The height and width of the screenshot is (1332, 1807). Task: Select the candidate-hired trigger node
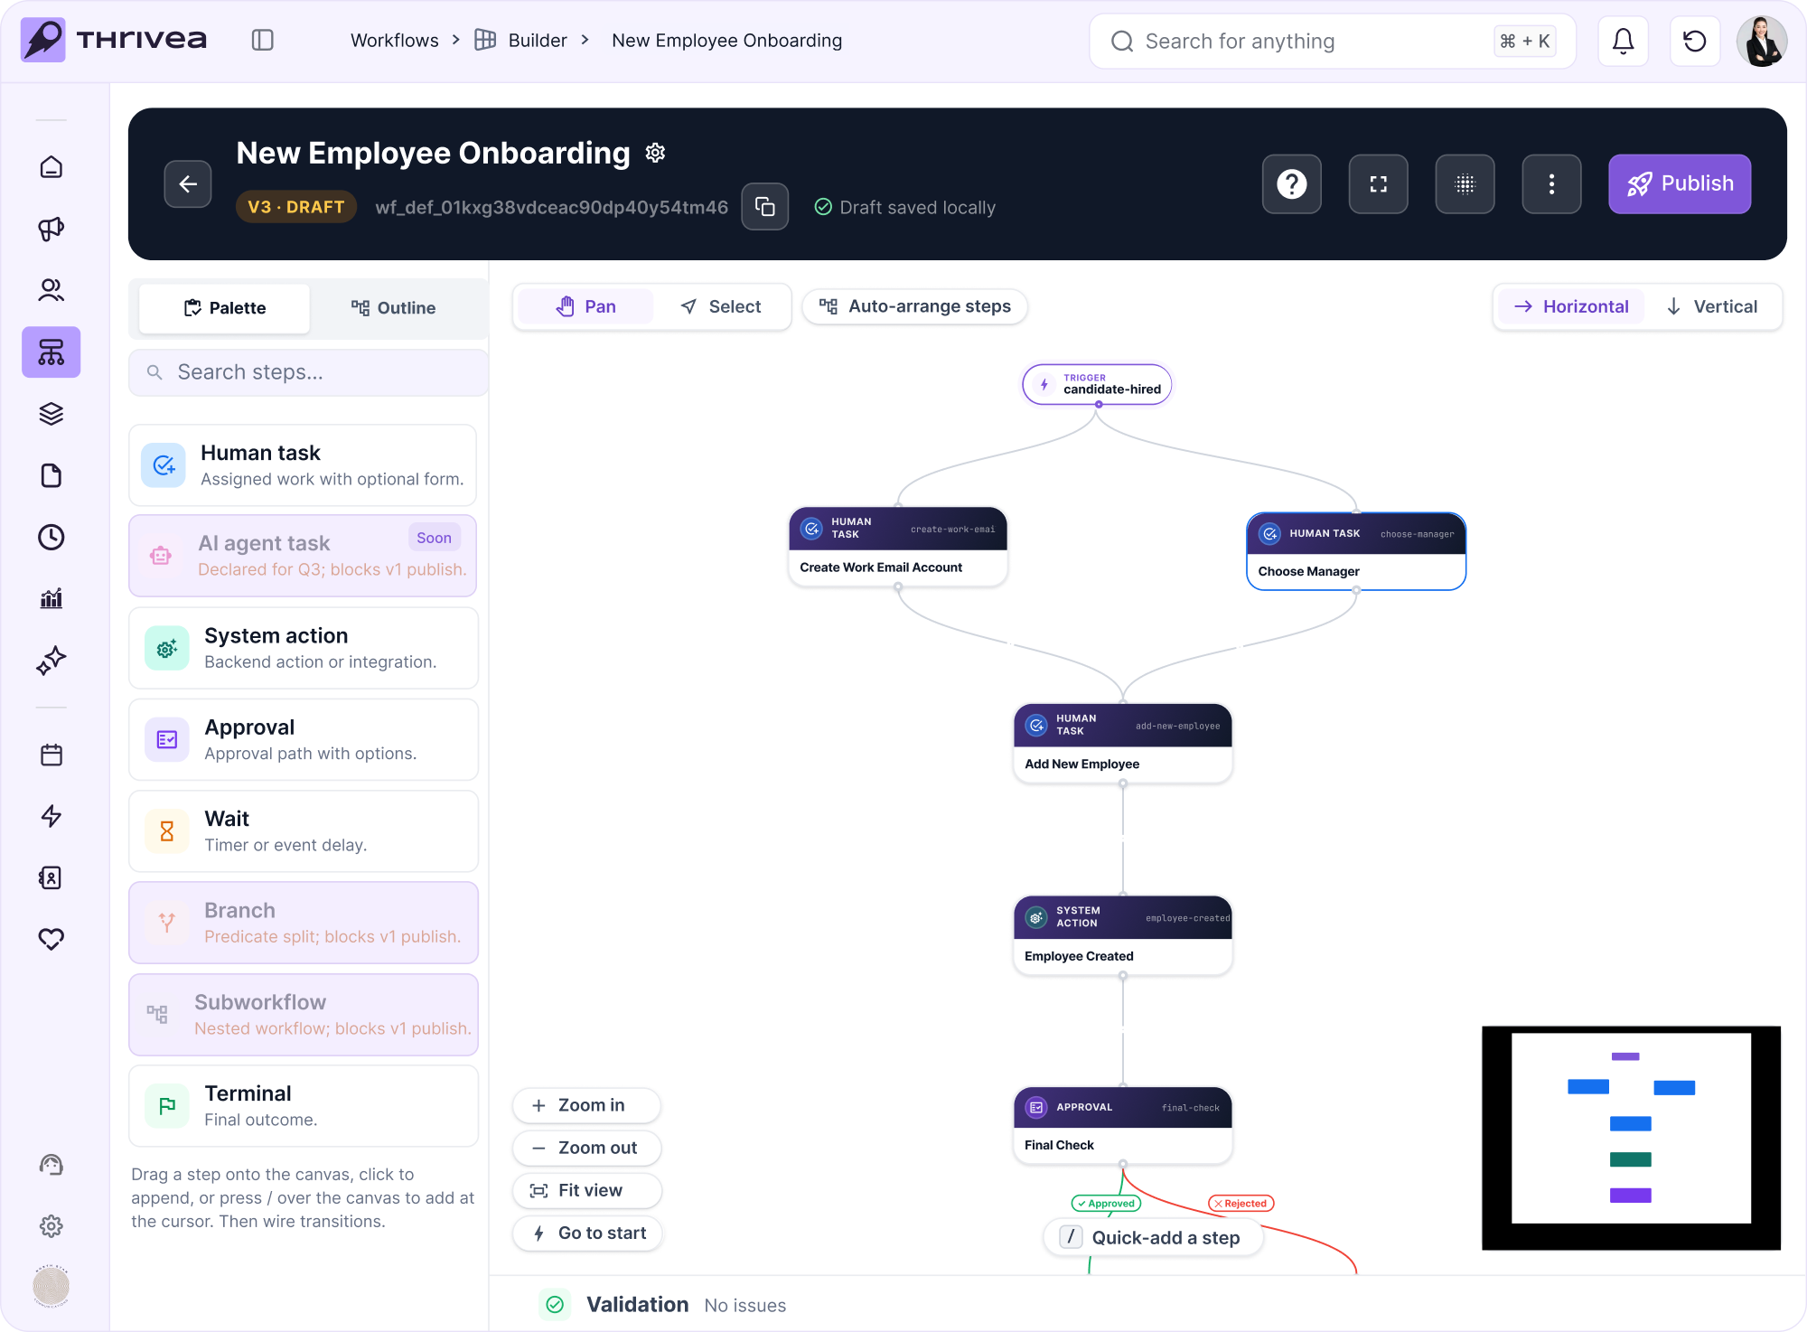[1097, 384]
